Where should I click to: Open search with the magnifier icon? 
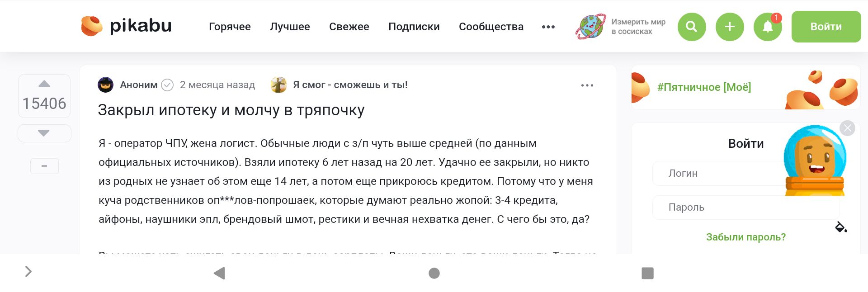point(692,27)
